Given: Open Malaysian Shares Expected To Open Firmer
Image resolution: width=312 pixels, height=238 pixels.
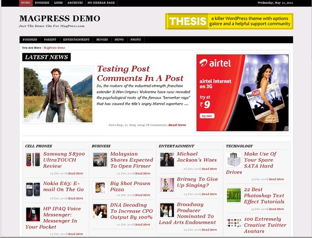Looking at the screenshot, I should pyautogui.click(x=131, y=160).
